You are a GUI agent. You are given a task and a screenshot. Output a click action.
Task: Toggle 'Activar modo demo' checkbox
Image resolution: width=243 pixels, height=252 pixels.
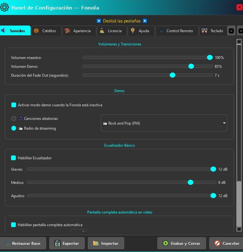(14, 105)
